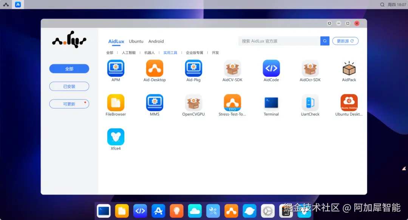Open the app store dock icon

pyautogui.click(x=158, y=211)
